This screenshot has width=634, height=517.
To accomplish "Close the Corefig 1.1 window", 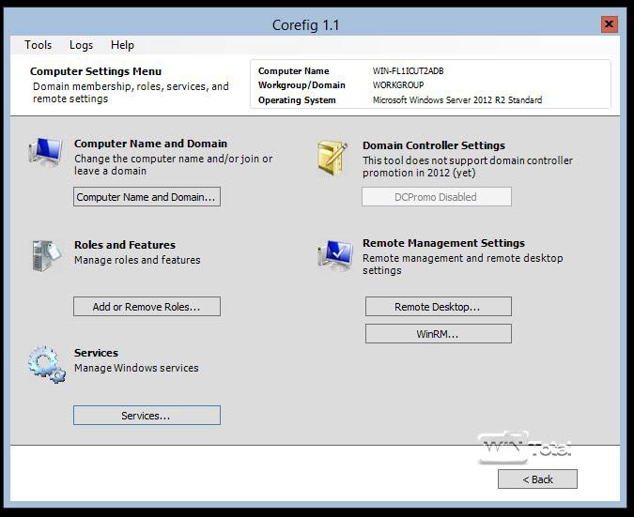I will [609, 24].
